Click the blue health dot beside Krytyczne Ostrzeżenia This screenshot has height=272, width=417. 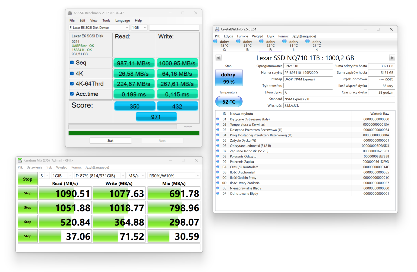pyautogui.click(x=218, y=119)
